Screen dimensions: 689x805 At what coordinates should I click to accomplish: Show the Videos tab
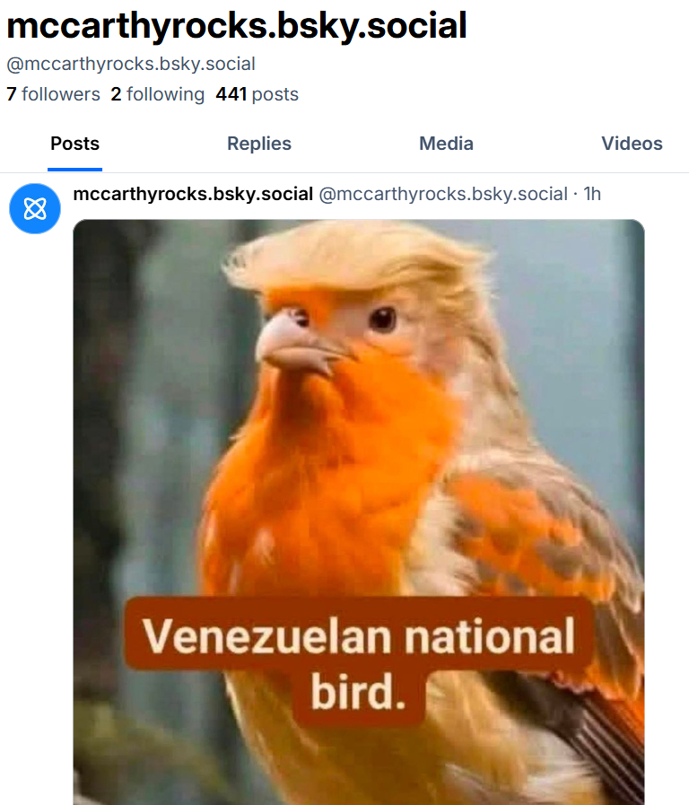pos(632,144)
